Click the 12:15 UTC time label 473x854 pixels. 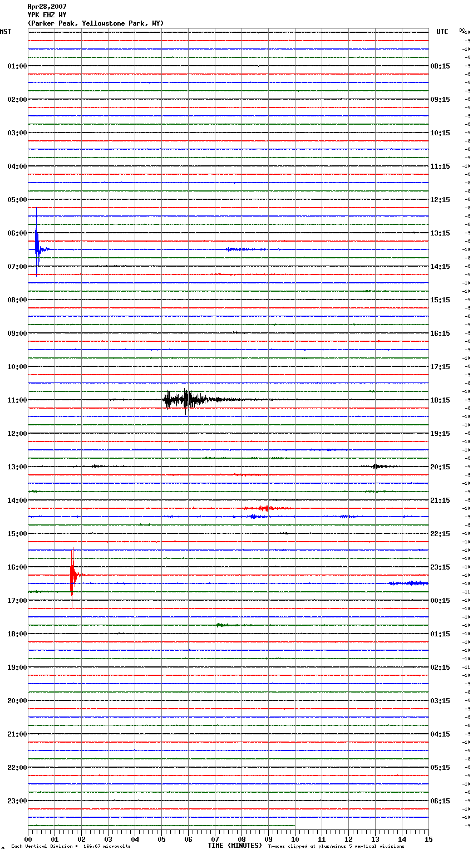(x=440, y=200)
